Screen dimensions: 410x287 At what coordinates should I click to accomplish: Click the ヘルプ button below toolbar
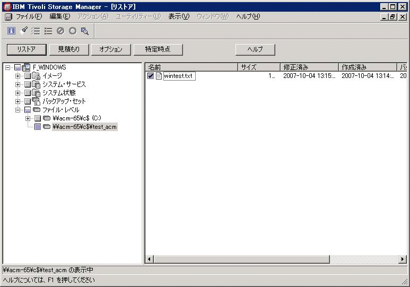[255, 49]
